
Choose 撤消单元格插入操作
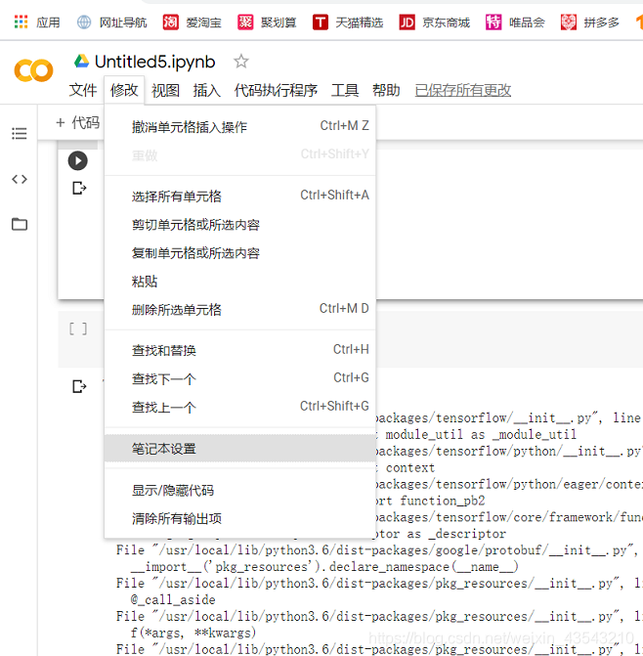click(240, 126)
